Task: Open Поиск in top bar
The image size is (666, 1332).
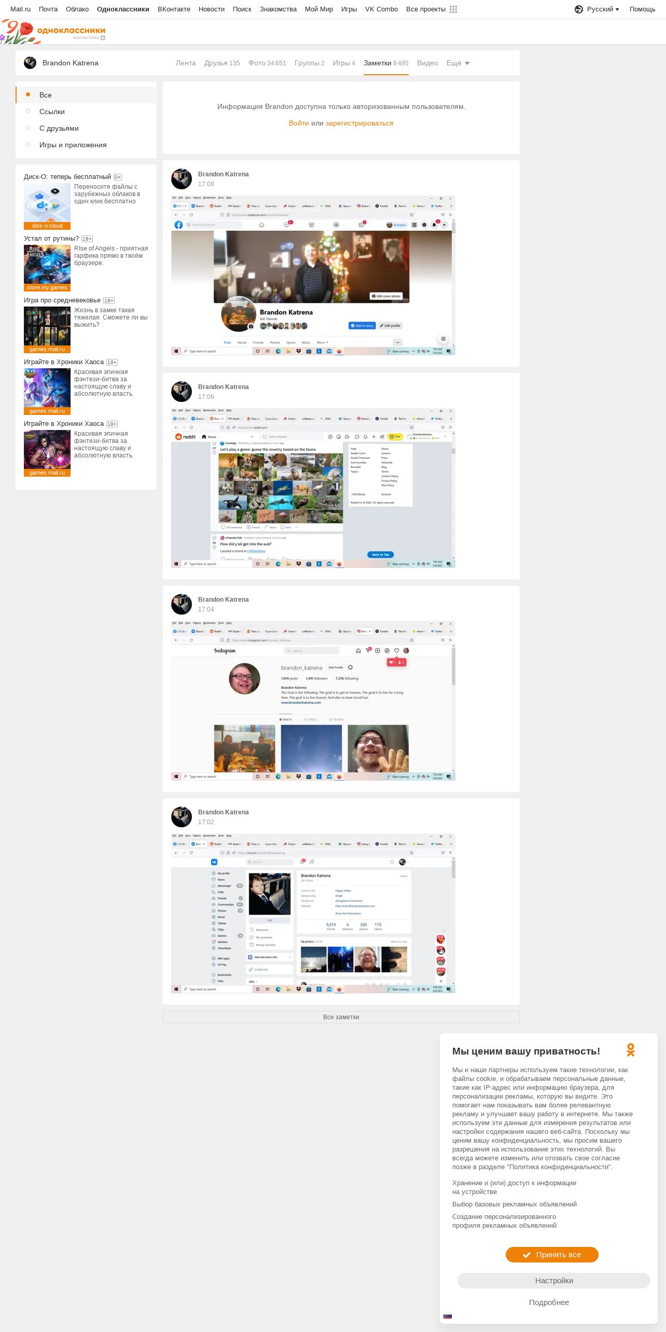Action: [x=242, y=9]
